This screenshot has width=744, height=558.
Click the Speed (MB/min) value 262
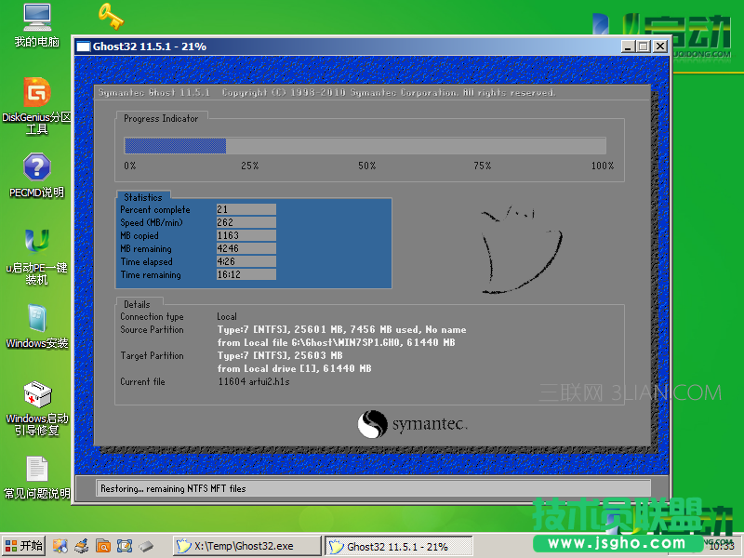click(246, 222)
